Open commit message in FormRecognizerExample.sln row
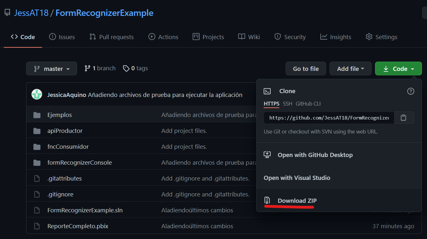Viewport: 427px width, 239px height. point(197,210)
